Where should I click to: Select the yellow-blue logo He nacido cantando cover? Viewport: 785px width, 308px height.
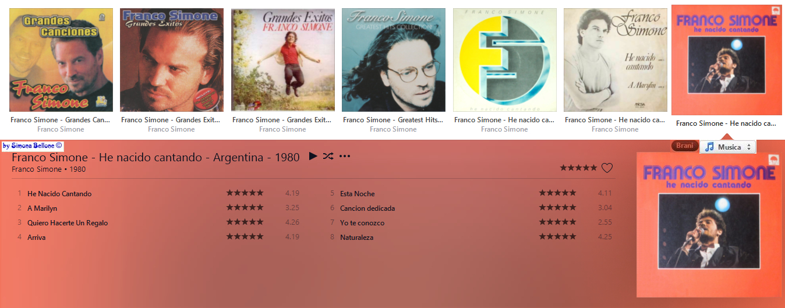pyautogui.click(x=504, y=60)
